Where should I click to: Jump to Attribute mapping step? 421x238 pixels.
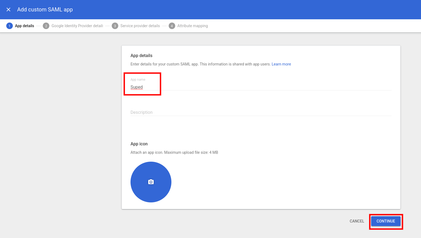tap(188, 26)
